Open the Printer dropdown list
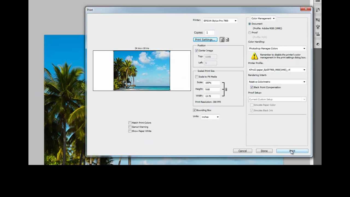The width and height of the screenshot is (350, 197). click(x=220, y=21)
